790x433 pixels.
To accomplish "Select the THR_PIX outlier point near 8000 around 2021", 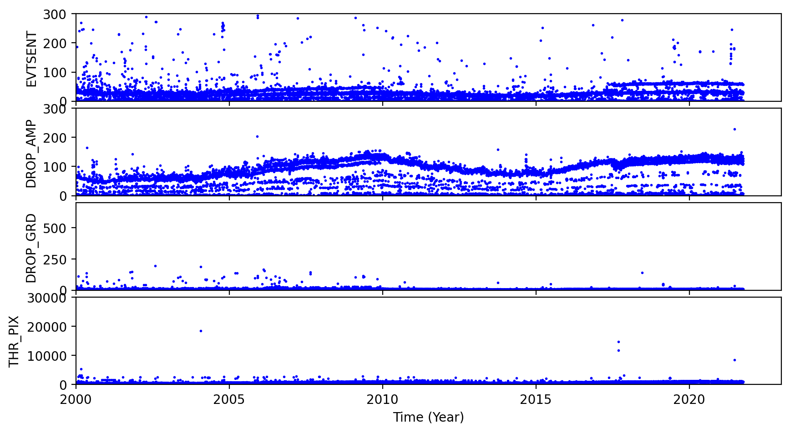I will pyautogui.click(x=734, y=360).
